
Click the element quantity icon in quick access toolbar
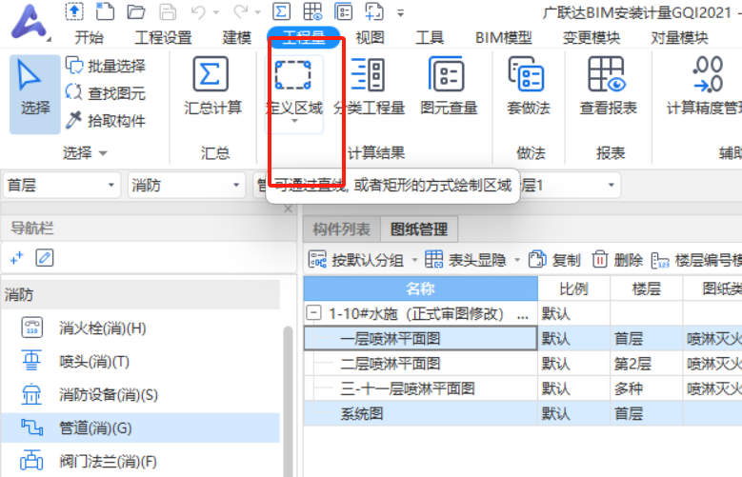pyautogui.click(x=344, y=11)
